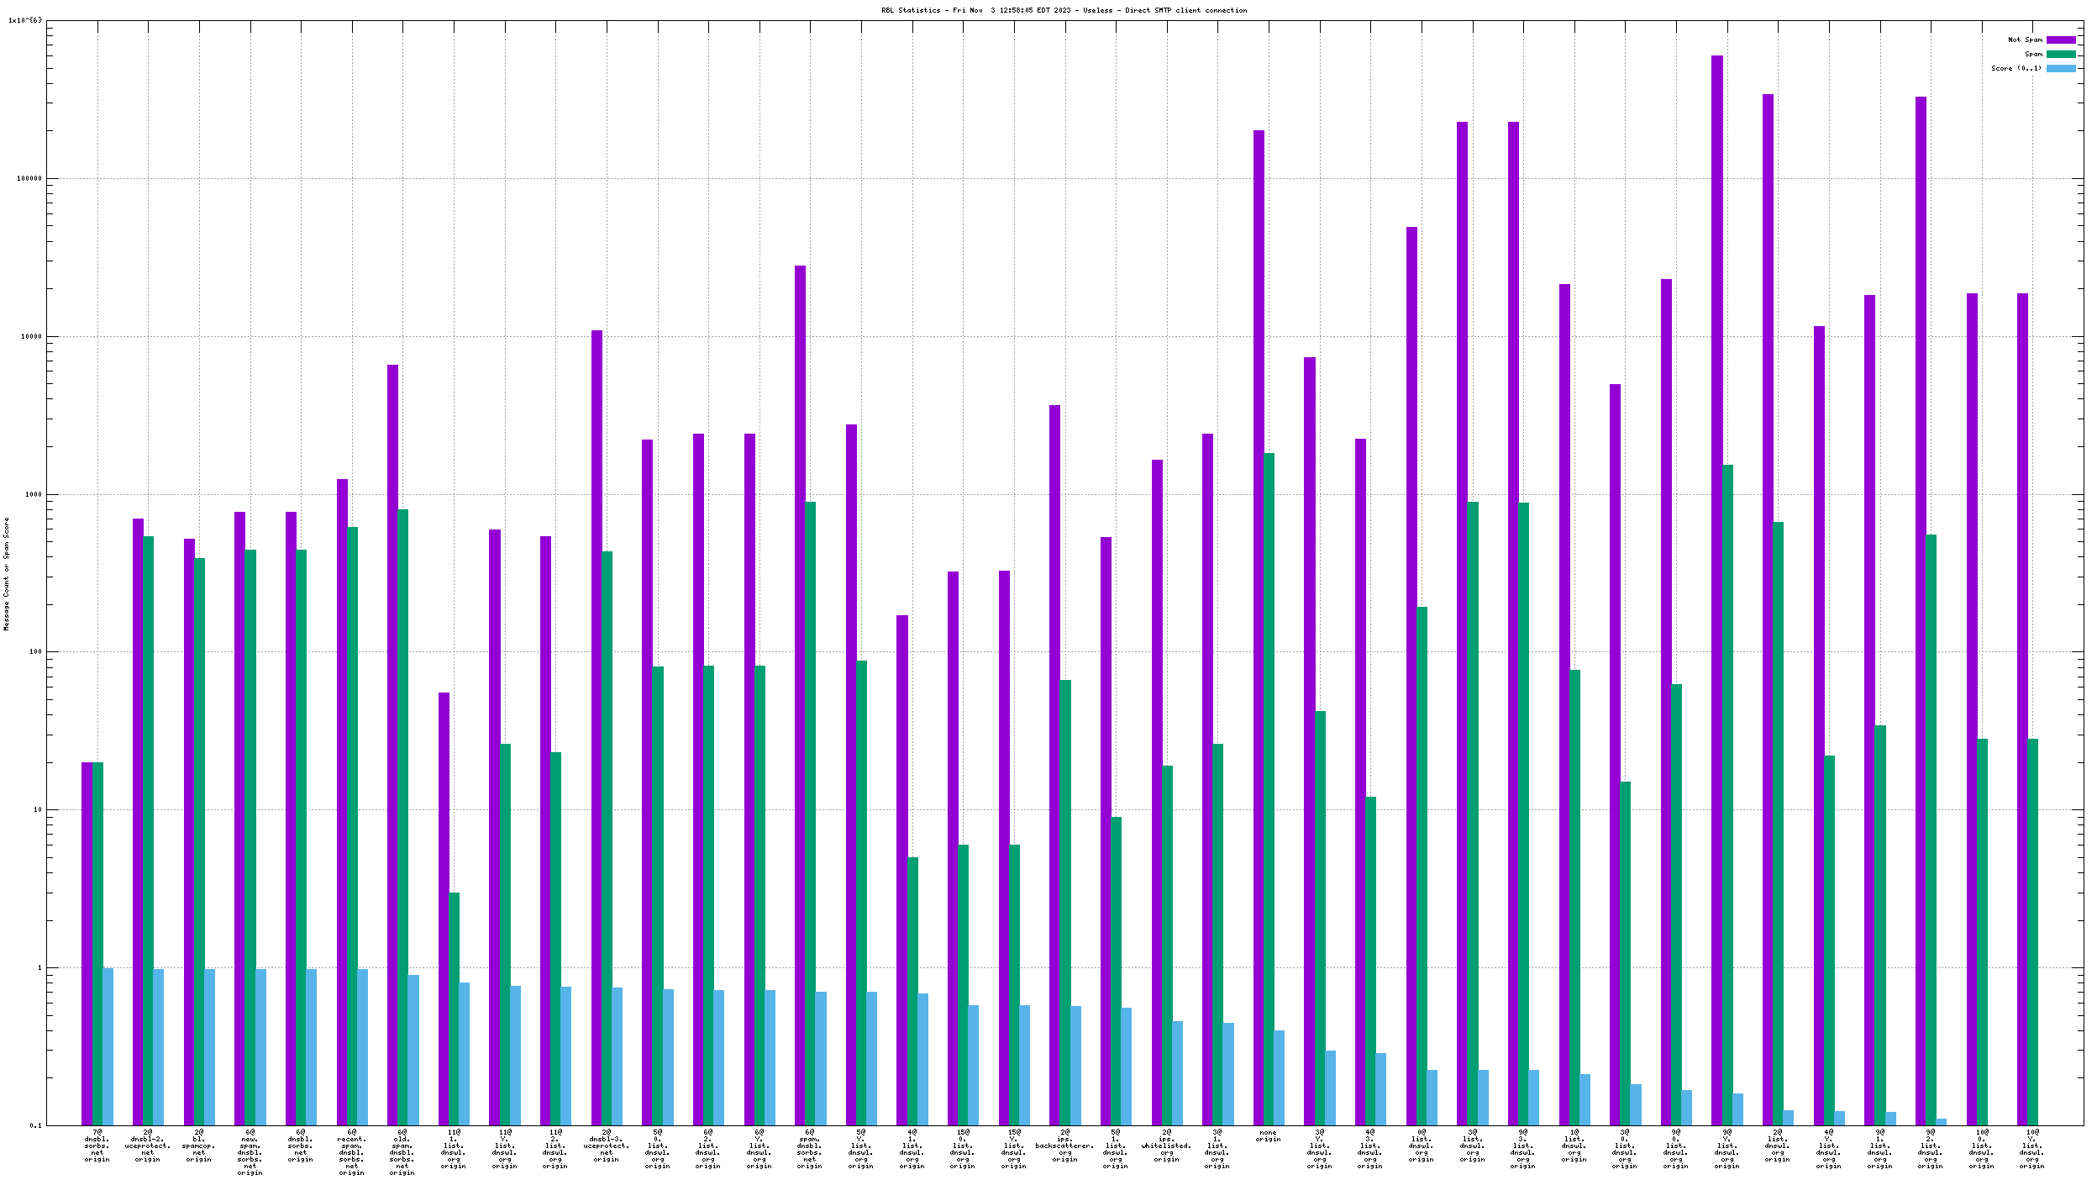Click the blue Score (0..1) legend swatch
The height and width of the screenshot is (1180, 2097).
pyautogui.click(x=2060, y=68)
